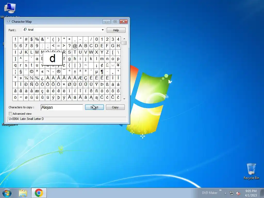Screen dimensions: 264x198
Task: Select the lowercase ÿ character
Action: pos(64,97)
